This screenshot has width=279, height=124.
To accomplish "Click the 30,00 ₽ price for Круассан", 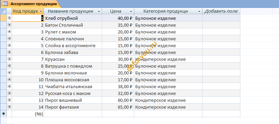I will (118, 59).
